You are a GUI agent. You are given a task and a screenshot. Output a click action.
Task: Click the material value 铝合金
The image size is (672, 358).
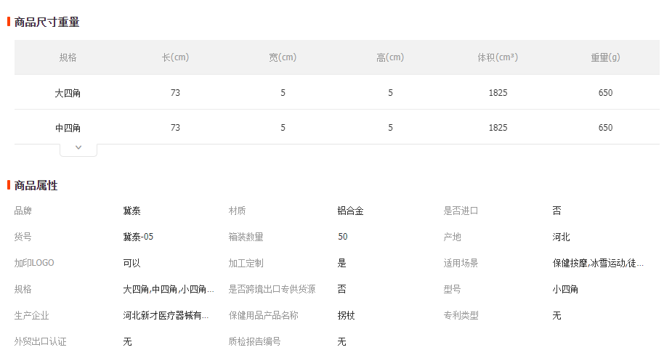[x=351, y=211]
